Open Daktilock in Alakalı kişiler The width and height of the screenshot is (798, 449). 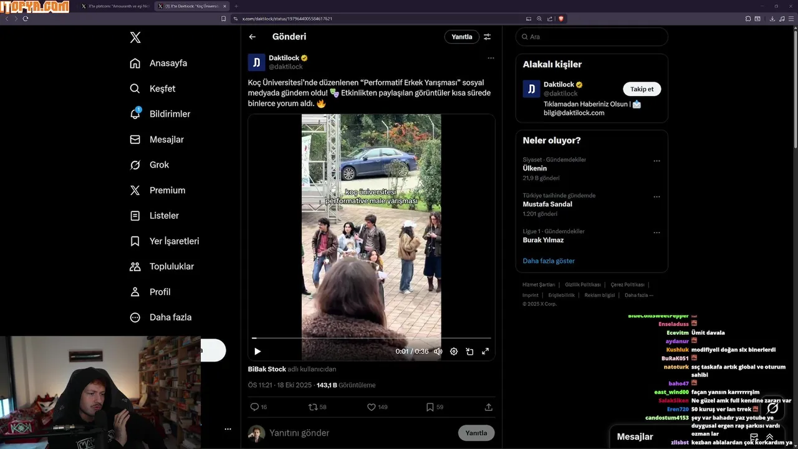559,84
